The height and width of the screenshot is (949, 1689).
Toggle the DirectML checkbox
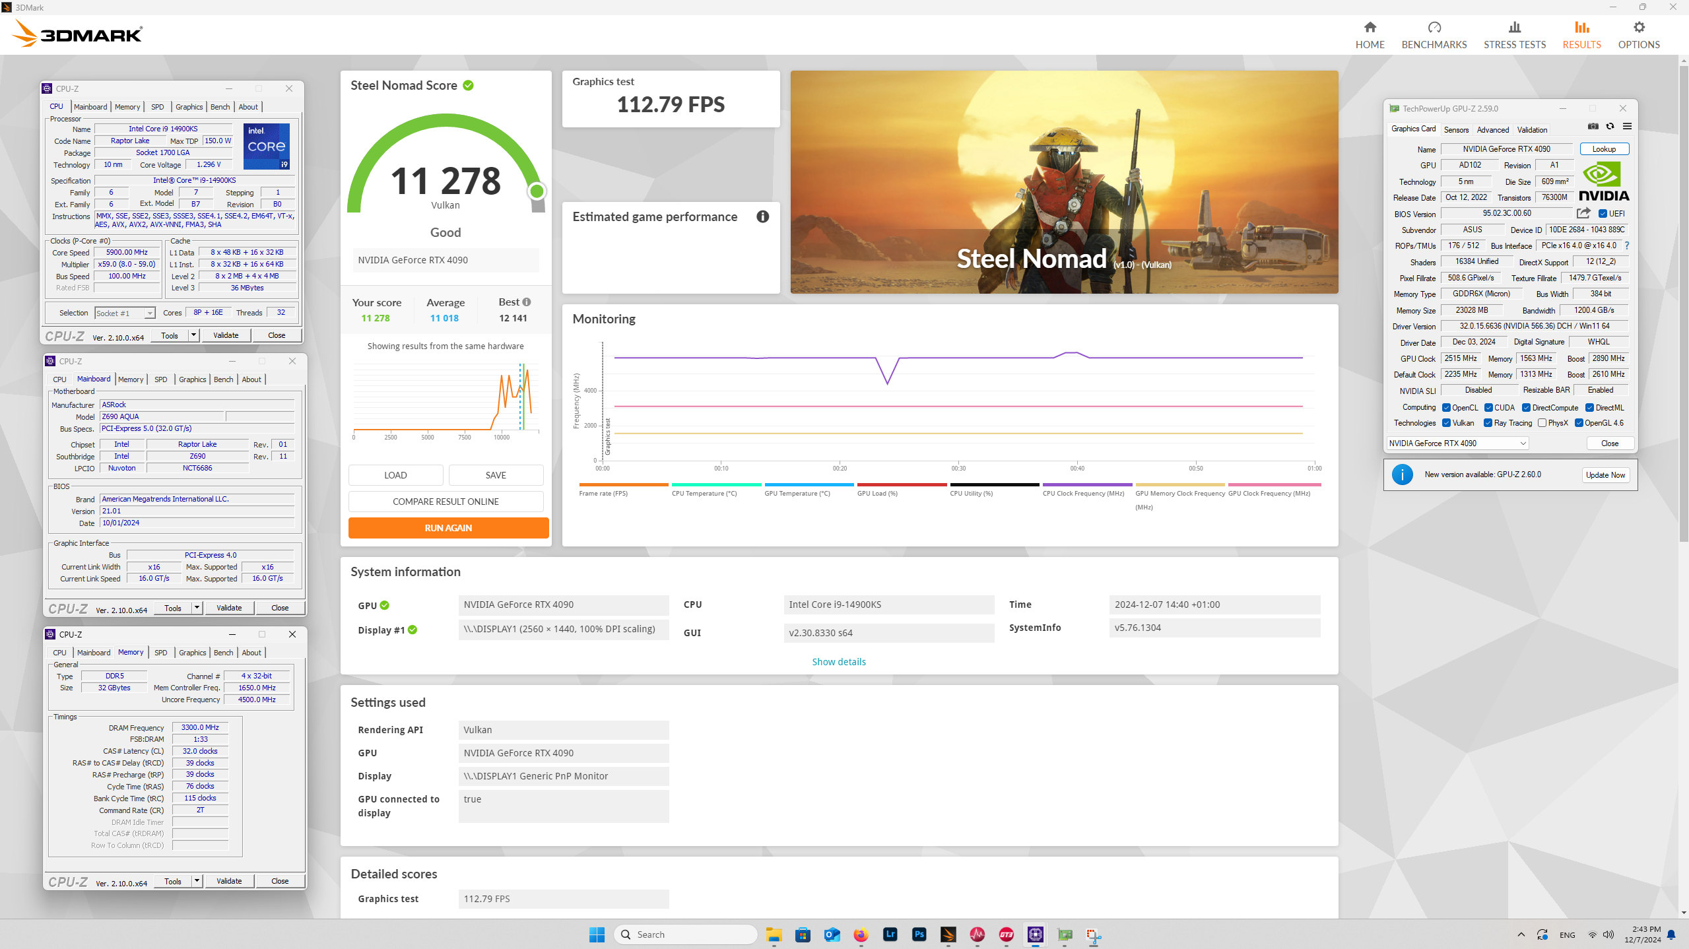point(1589,408)
